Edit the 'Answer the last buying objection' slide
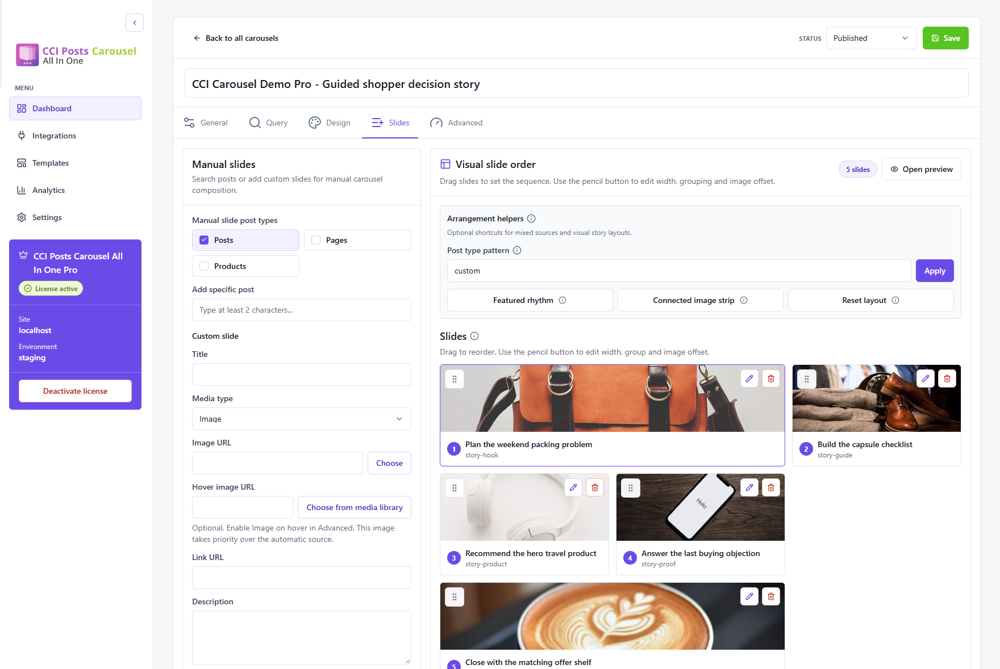This screenshot has height=669, width=1000. [749, 487]
